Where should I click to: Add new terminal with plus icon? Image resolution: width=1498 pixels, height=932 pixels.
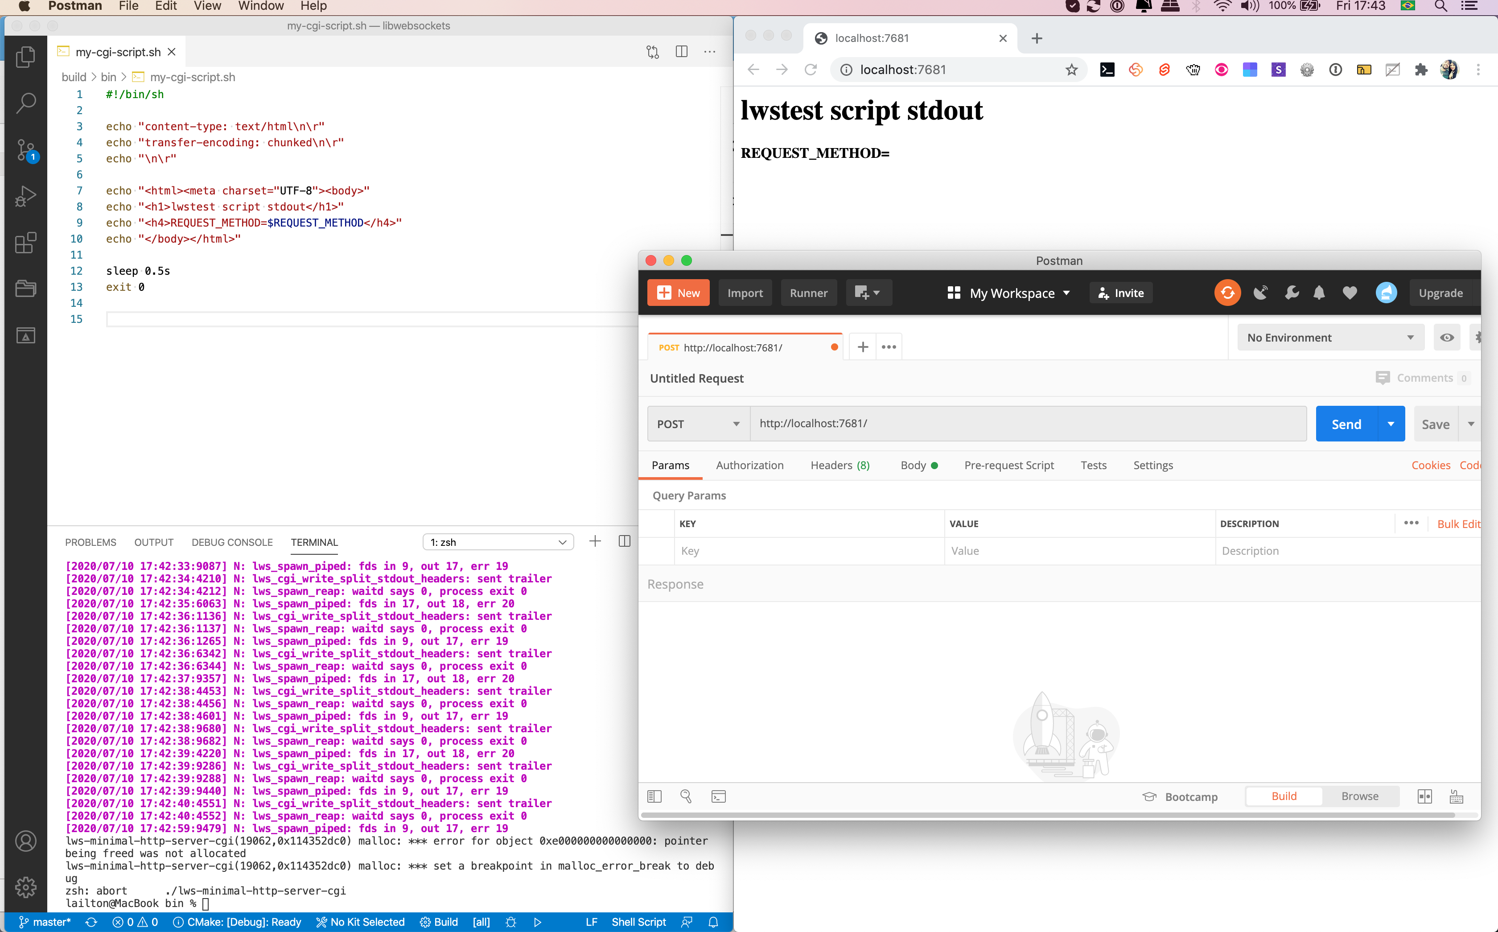pyautogui.click(x=595, y=541)
